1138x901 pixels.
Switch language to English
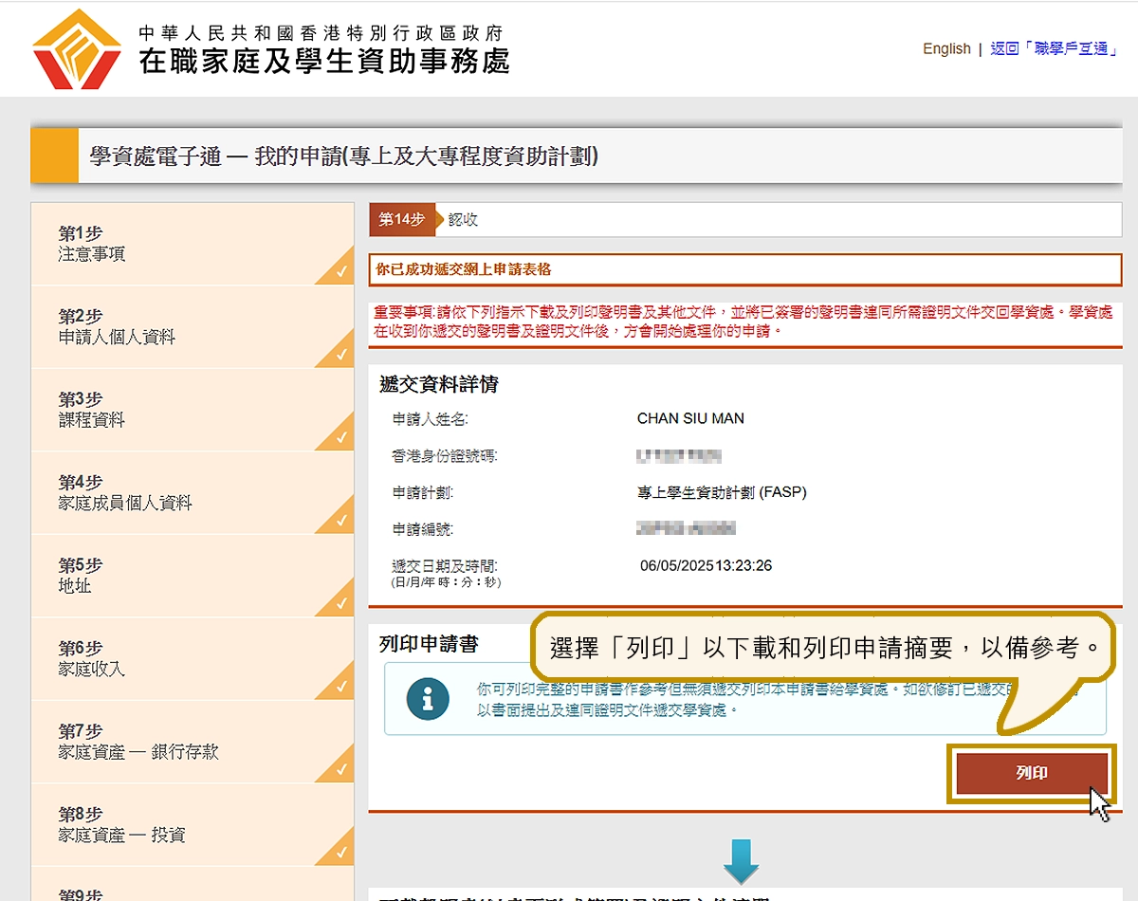click(946, 49)
